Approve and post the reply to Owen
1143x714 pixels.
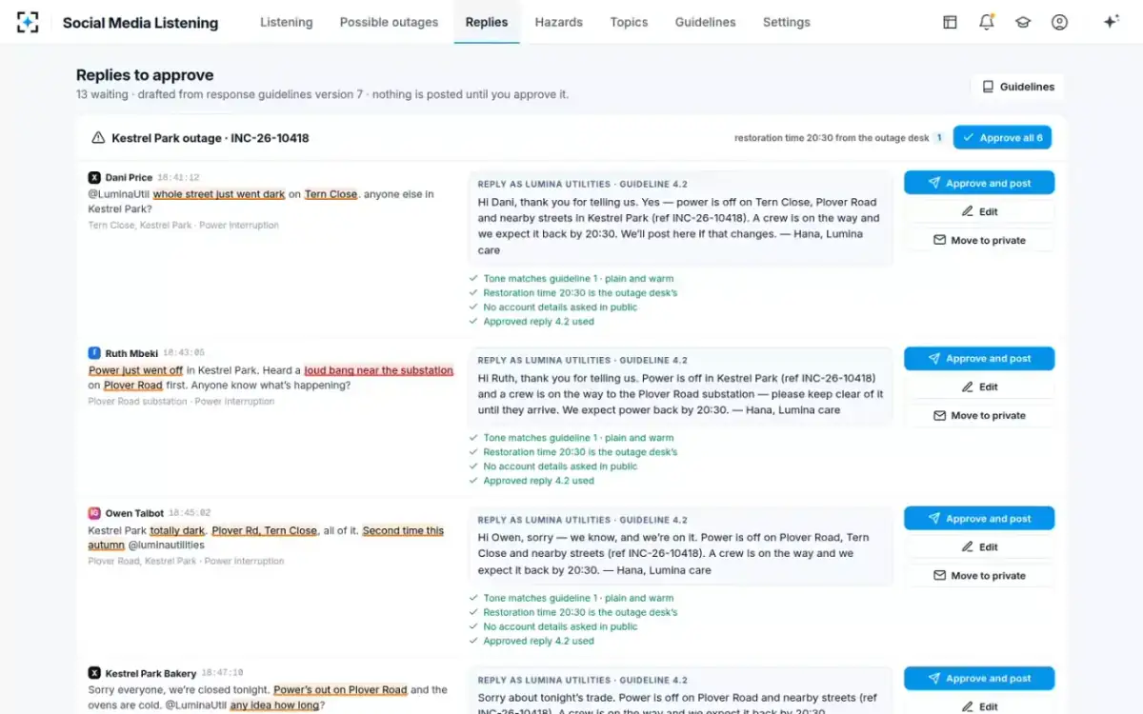tap(979, 519)
